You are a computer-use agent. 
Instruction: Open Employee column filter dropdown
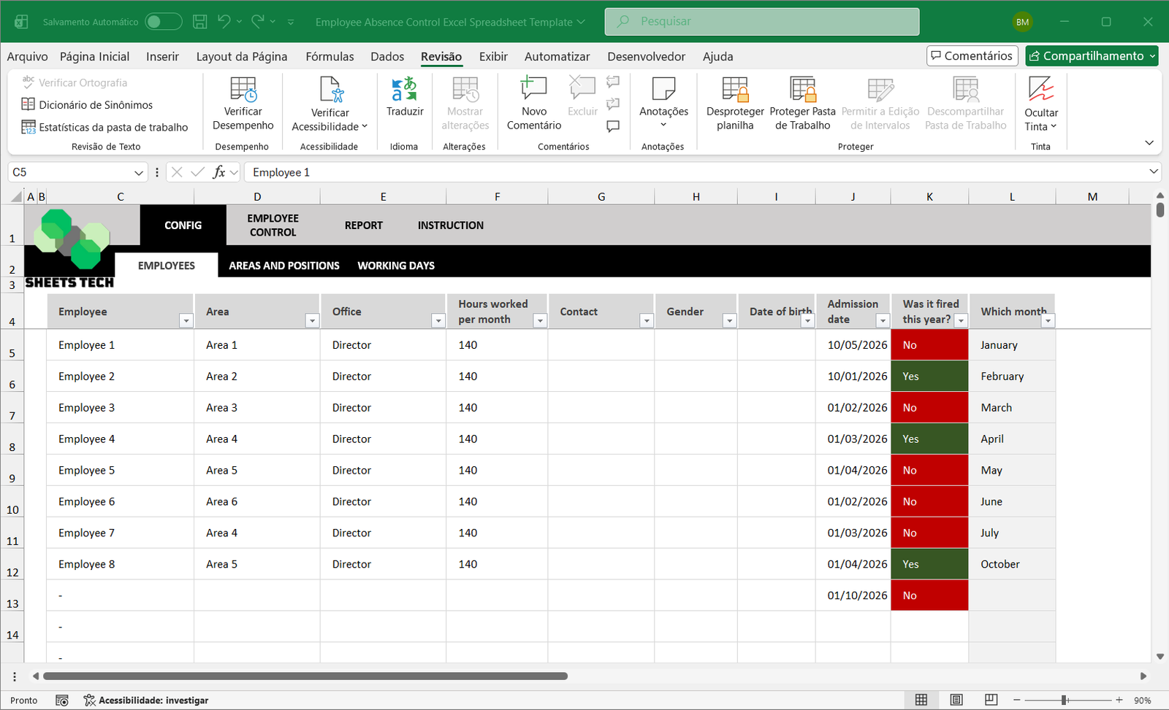pos(186,321)
